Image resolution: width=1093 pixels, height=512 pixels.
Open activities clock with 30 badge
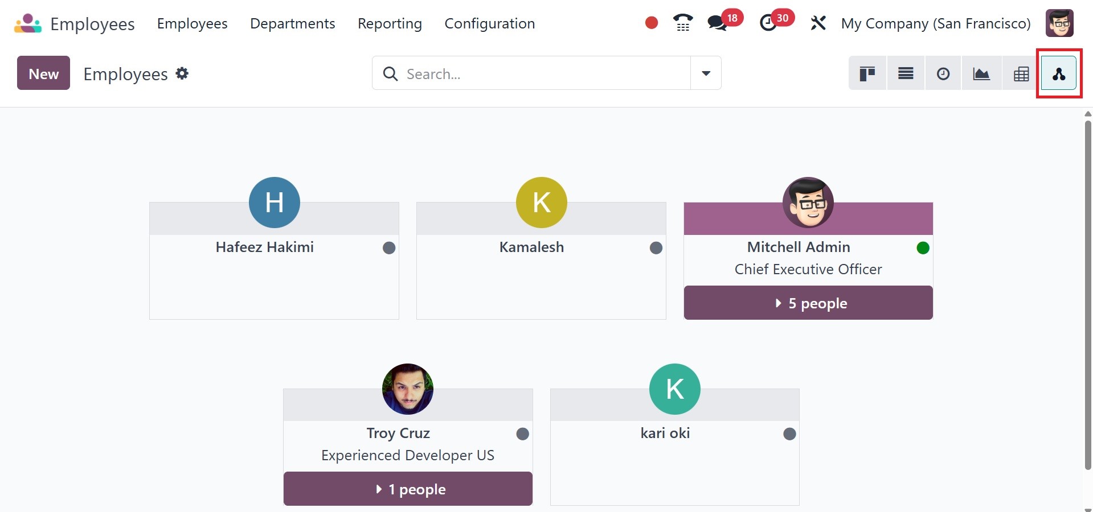[x=769, y=23]
